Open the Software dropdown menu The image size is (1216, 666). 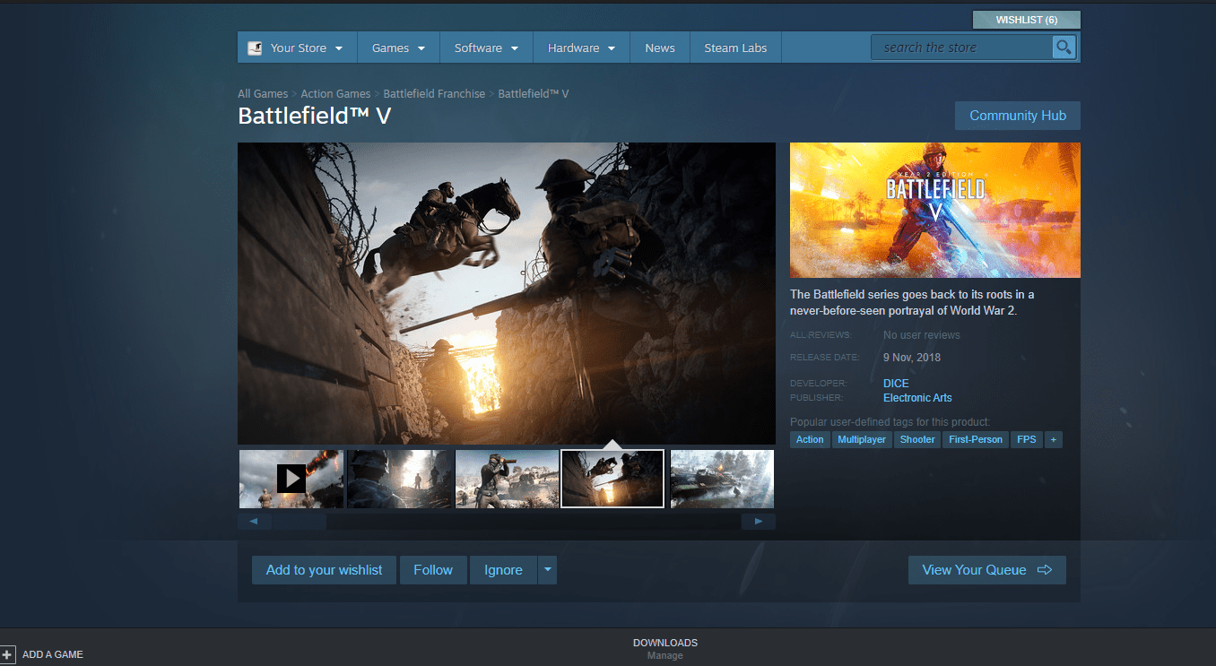(x=486, y=48)
